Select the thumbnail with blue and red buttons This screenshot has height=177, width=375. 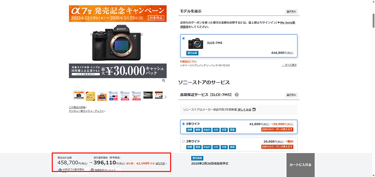[x=113, y=96]
